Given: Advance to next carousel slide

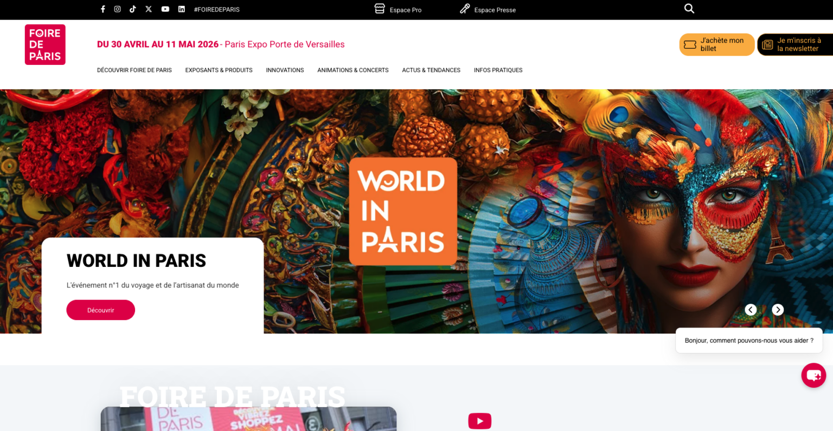Looking at the screenshot, I should 778,310.
